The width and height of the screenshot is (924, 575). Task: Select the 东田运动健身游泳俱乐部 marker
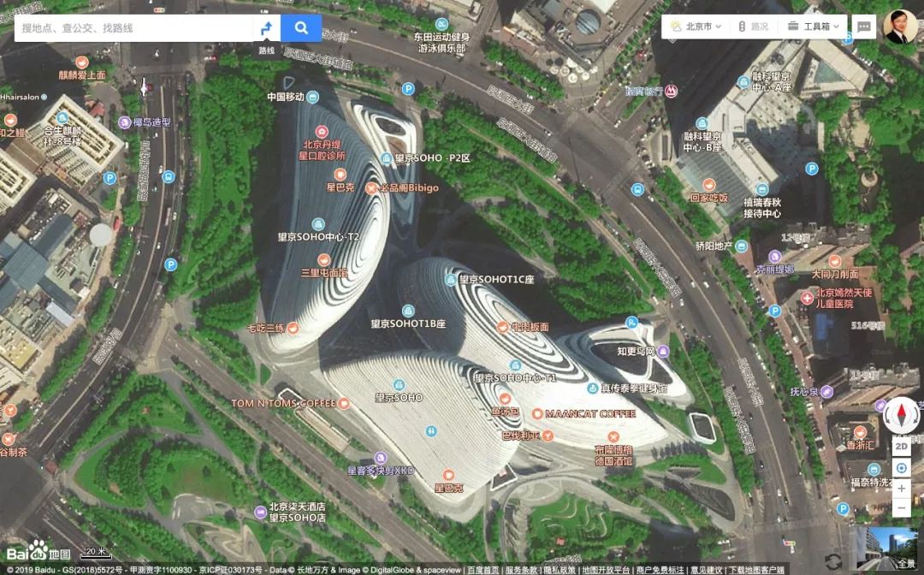point(442,25)
